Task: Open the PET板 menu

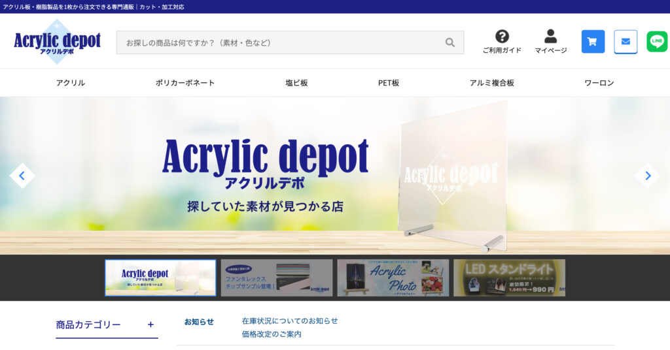Action: [389, 83]
